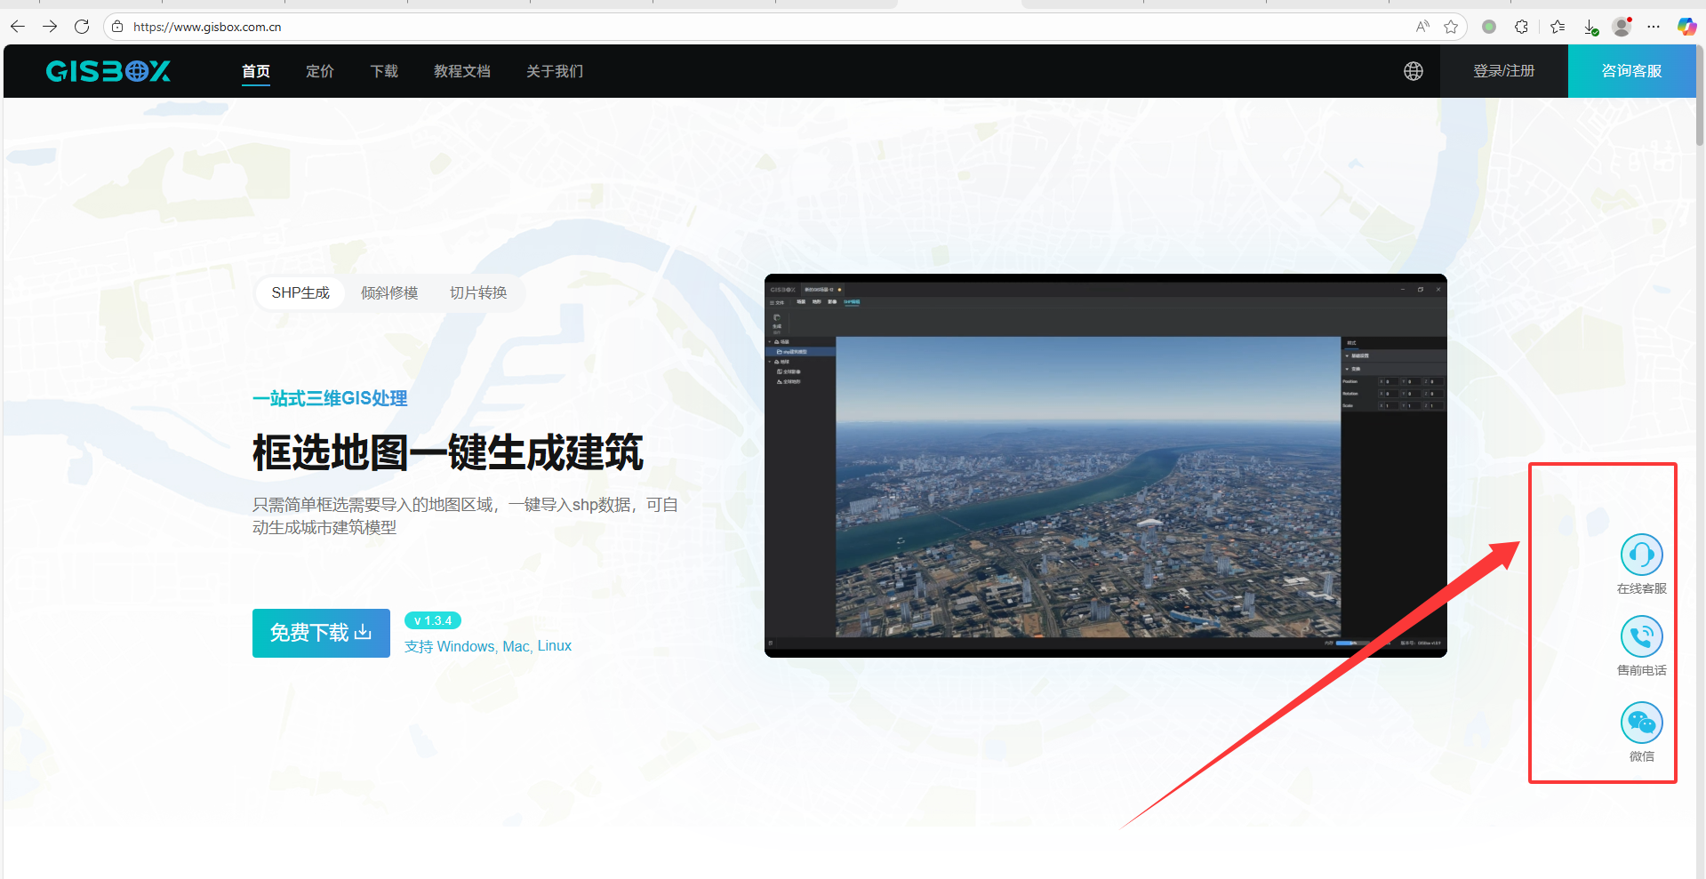Viewport: 1706px width, 879px height.
Task: Open the 教程文档 menu item
Action: point(462,71)
